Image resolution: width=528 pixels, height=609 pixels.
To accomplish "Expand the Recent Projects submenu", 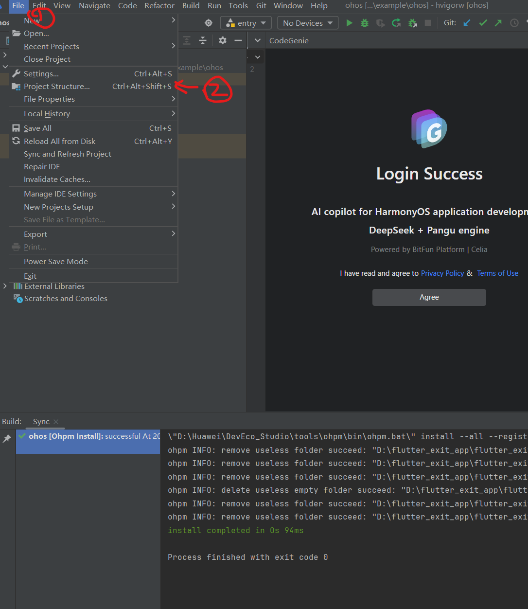I will point(174,46).
